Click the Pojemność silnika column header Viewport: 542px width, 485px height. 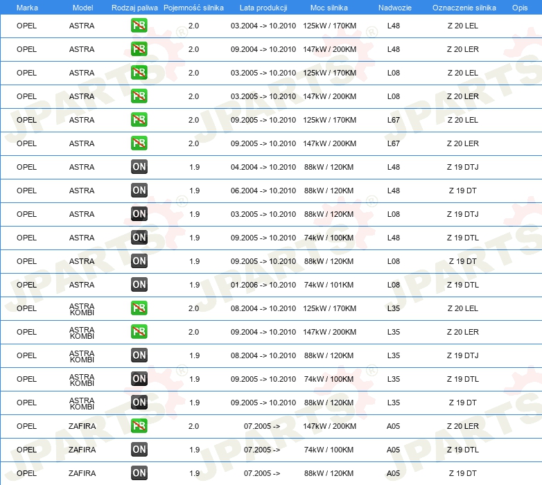(193, 8)
